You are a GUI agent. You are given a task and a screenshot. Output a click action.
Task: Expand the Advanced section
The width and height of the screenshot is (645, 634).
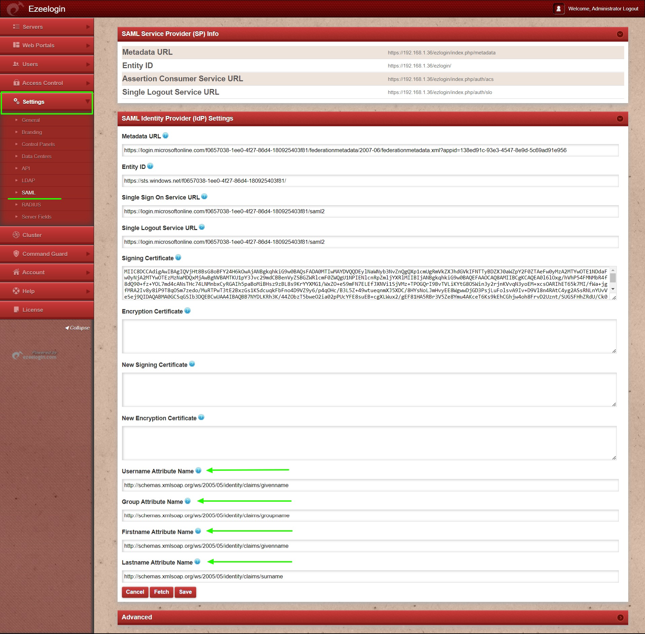click(x=620, y=618)
